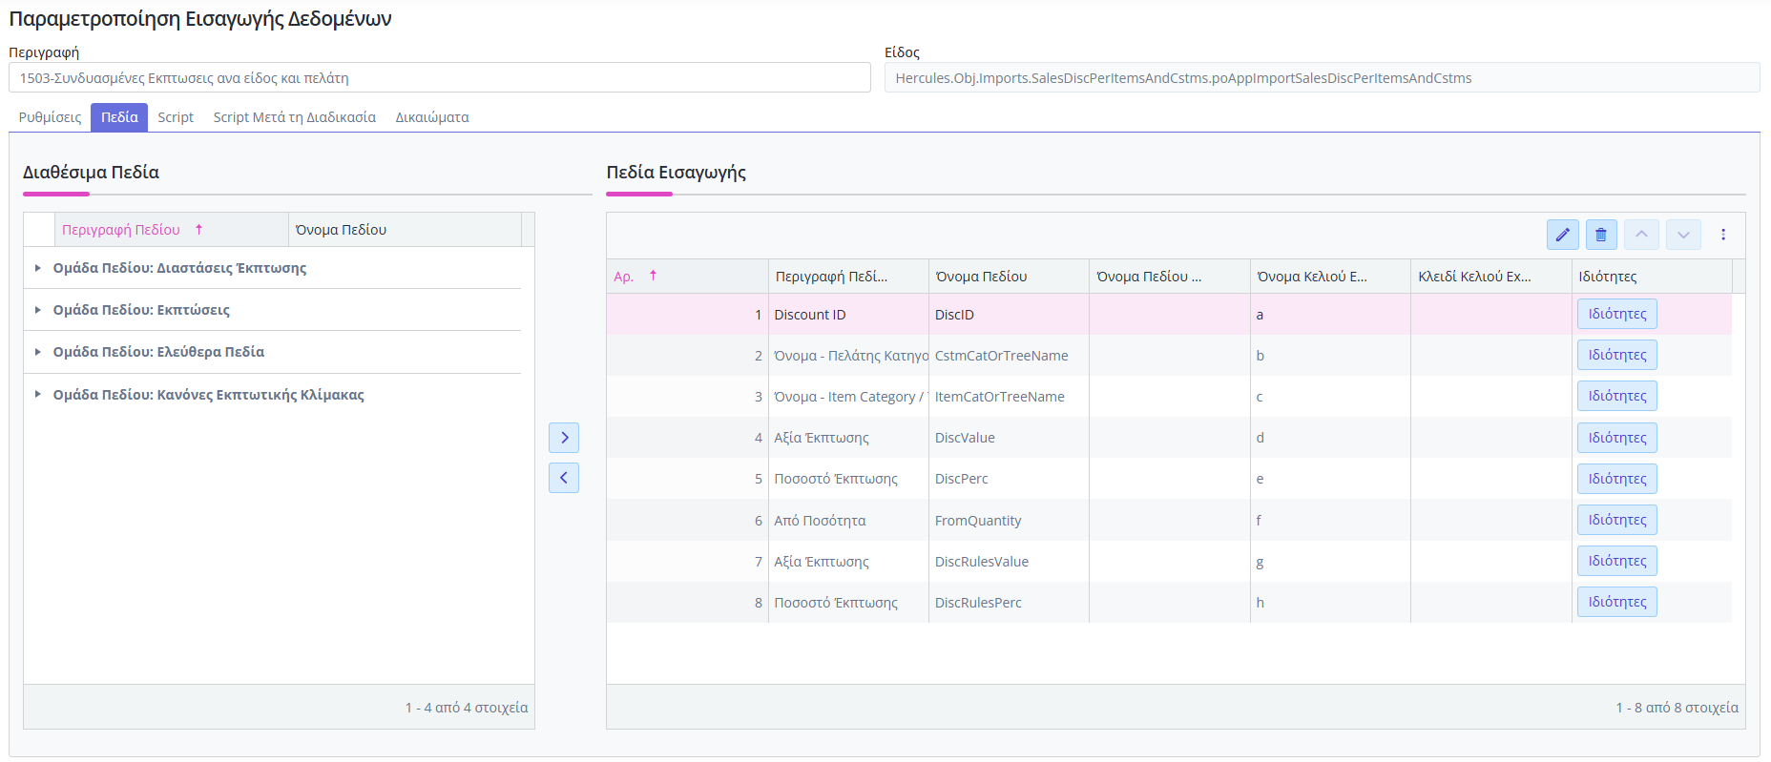Click the move up chevron icon

click(x=1641, y=235)
